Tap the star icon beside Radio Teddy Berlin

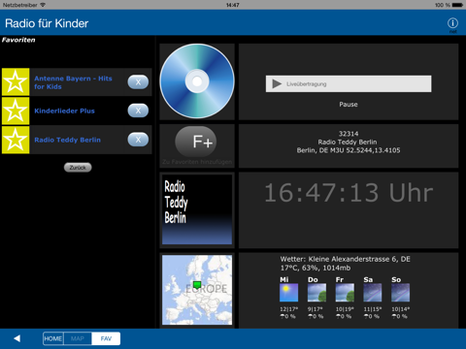16,140
